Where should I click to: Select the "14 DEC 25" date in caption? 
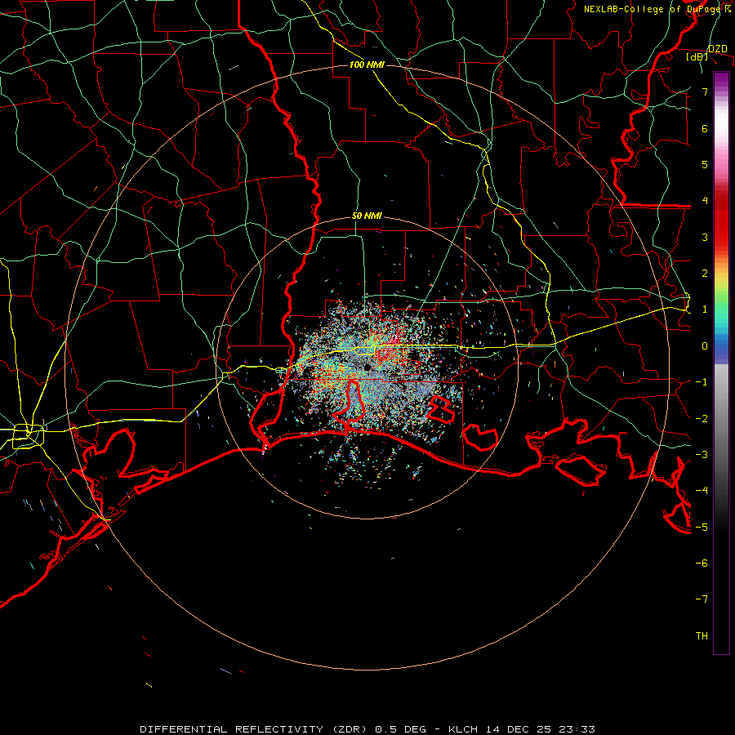click(521, 729)
